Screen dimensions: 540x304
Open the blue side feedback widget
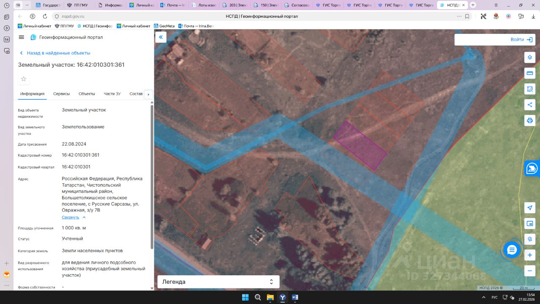(x=532, y=168)
